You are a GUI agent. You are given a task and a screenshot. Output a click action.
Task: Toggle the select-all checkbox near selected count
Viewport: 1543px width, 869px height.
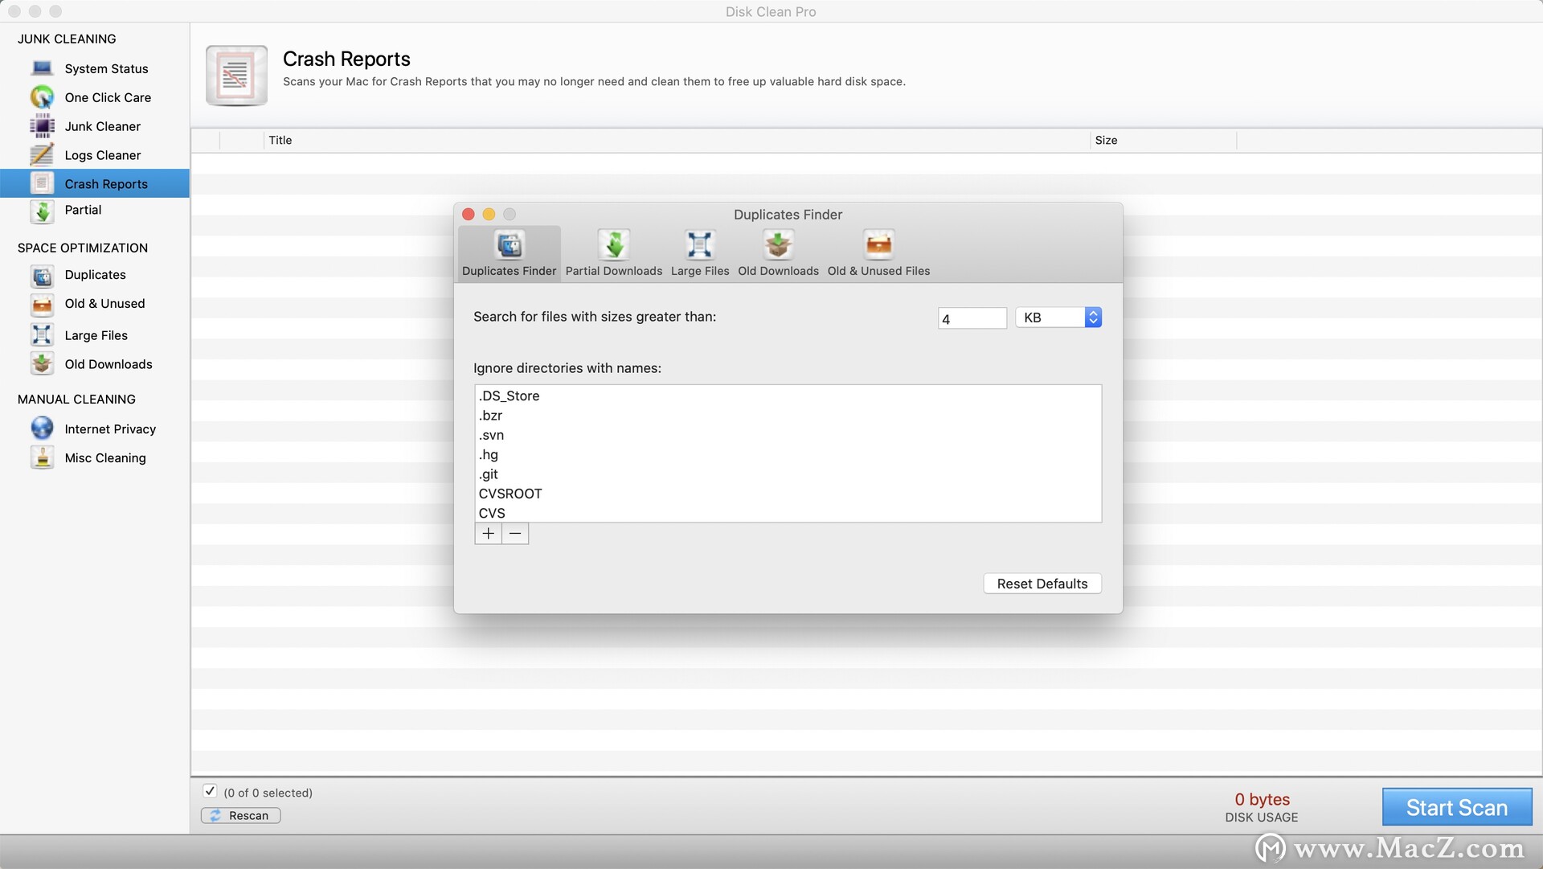(x=210, y=791)
